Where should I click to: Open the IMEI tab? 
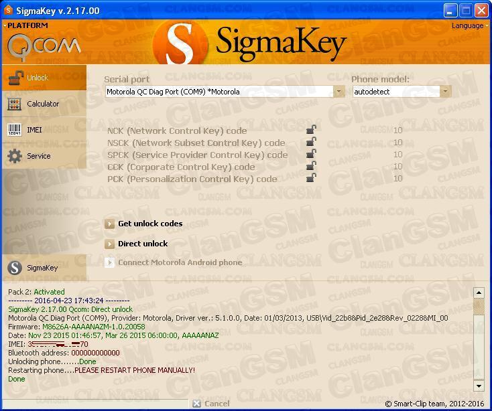click(x=44, y=130)
